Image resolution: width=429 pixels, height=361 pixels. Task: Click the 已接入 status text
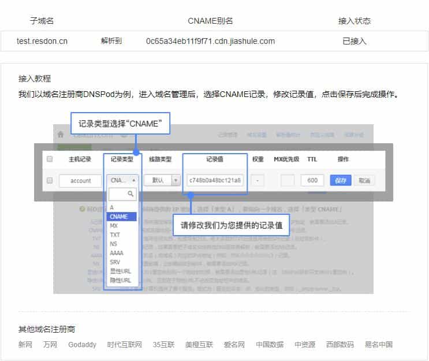click(x=355, y=41)
